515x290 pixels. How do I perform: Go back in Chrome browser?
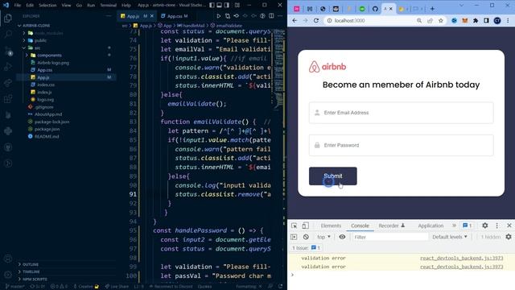pyautogui.click(x=295, y=20)
